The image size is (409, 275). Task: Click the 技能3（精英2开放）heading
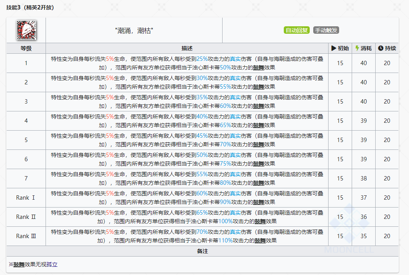(30, 7)
